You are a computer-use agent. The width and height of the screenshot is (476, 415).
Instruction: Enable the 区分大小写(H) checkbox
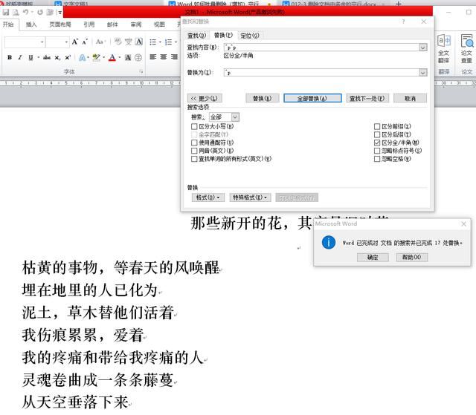[194, 126]
